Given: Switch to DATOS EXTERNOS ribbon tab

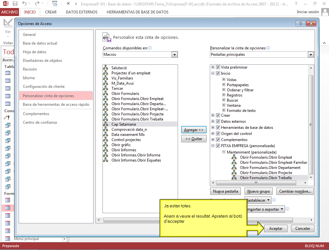Looking at the screenshot, I should pyautogui.click(x=82, y=12).
